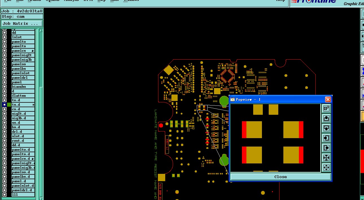This screenshot has width=364, height=200.
Task: Click the green color swatch of ts.d
Action: (9, 105)
